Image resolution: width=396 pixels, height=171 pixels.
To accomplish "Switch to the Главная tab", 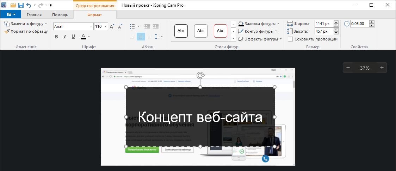I will tap(34, 15).
